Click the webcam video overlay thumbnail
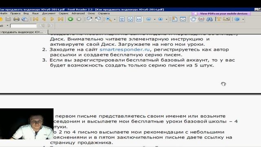This screenshot has height=147, width=261. pos(27,124)
